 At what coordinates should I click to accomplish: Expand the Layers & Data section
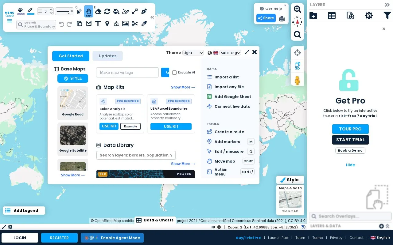[387, 226]
